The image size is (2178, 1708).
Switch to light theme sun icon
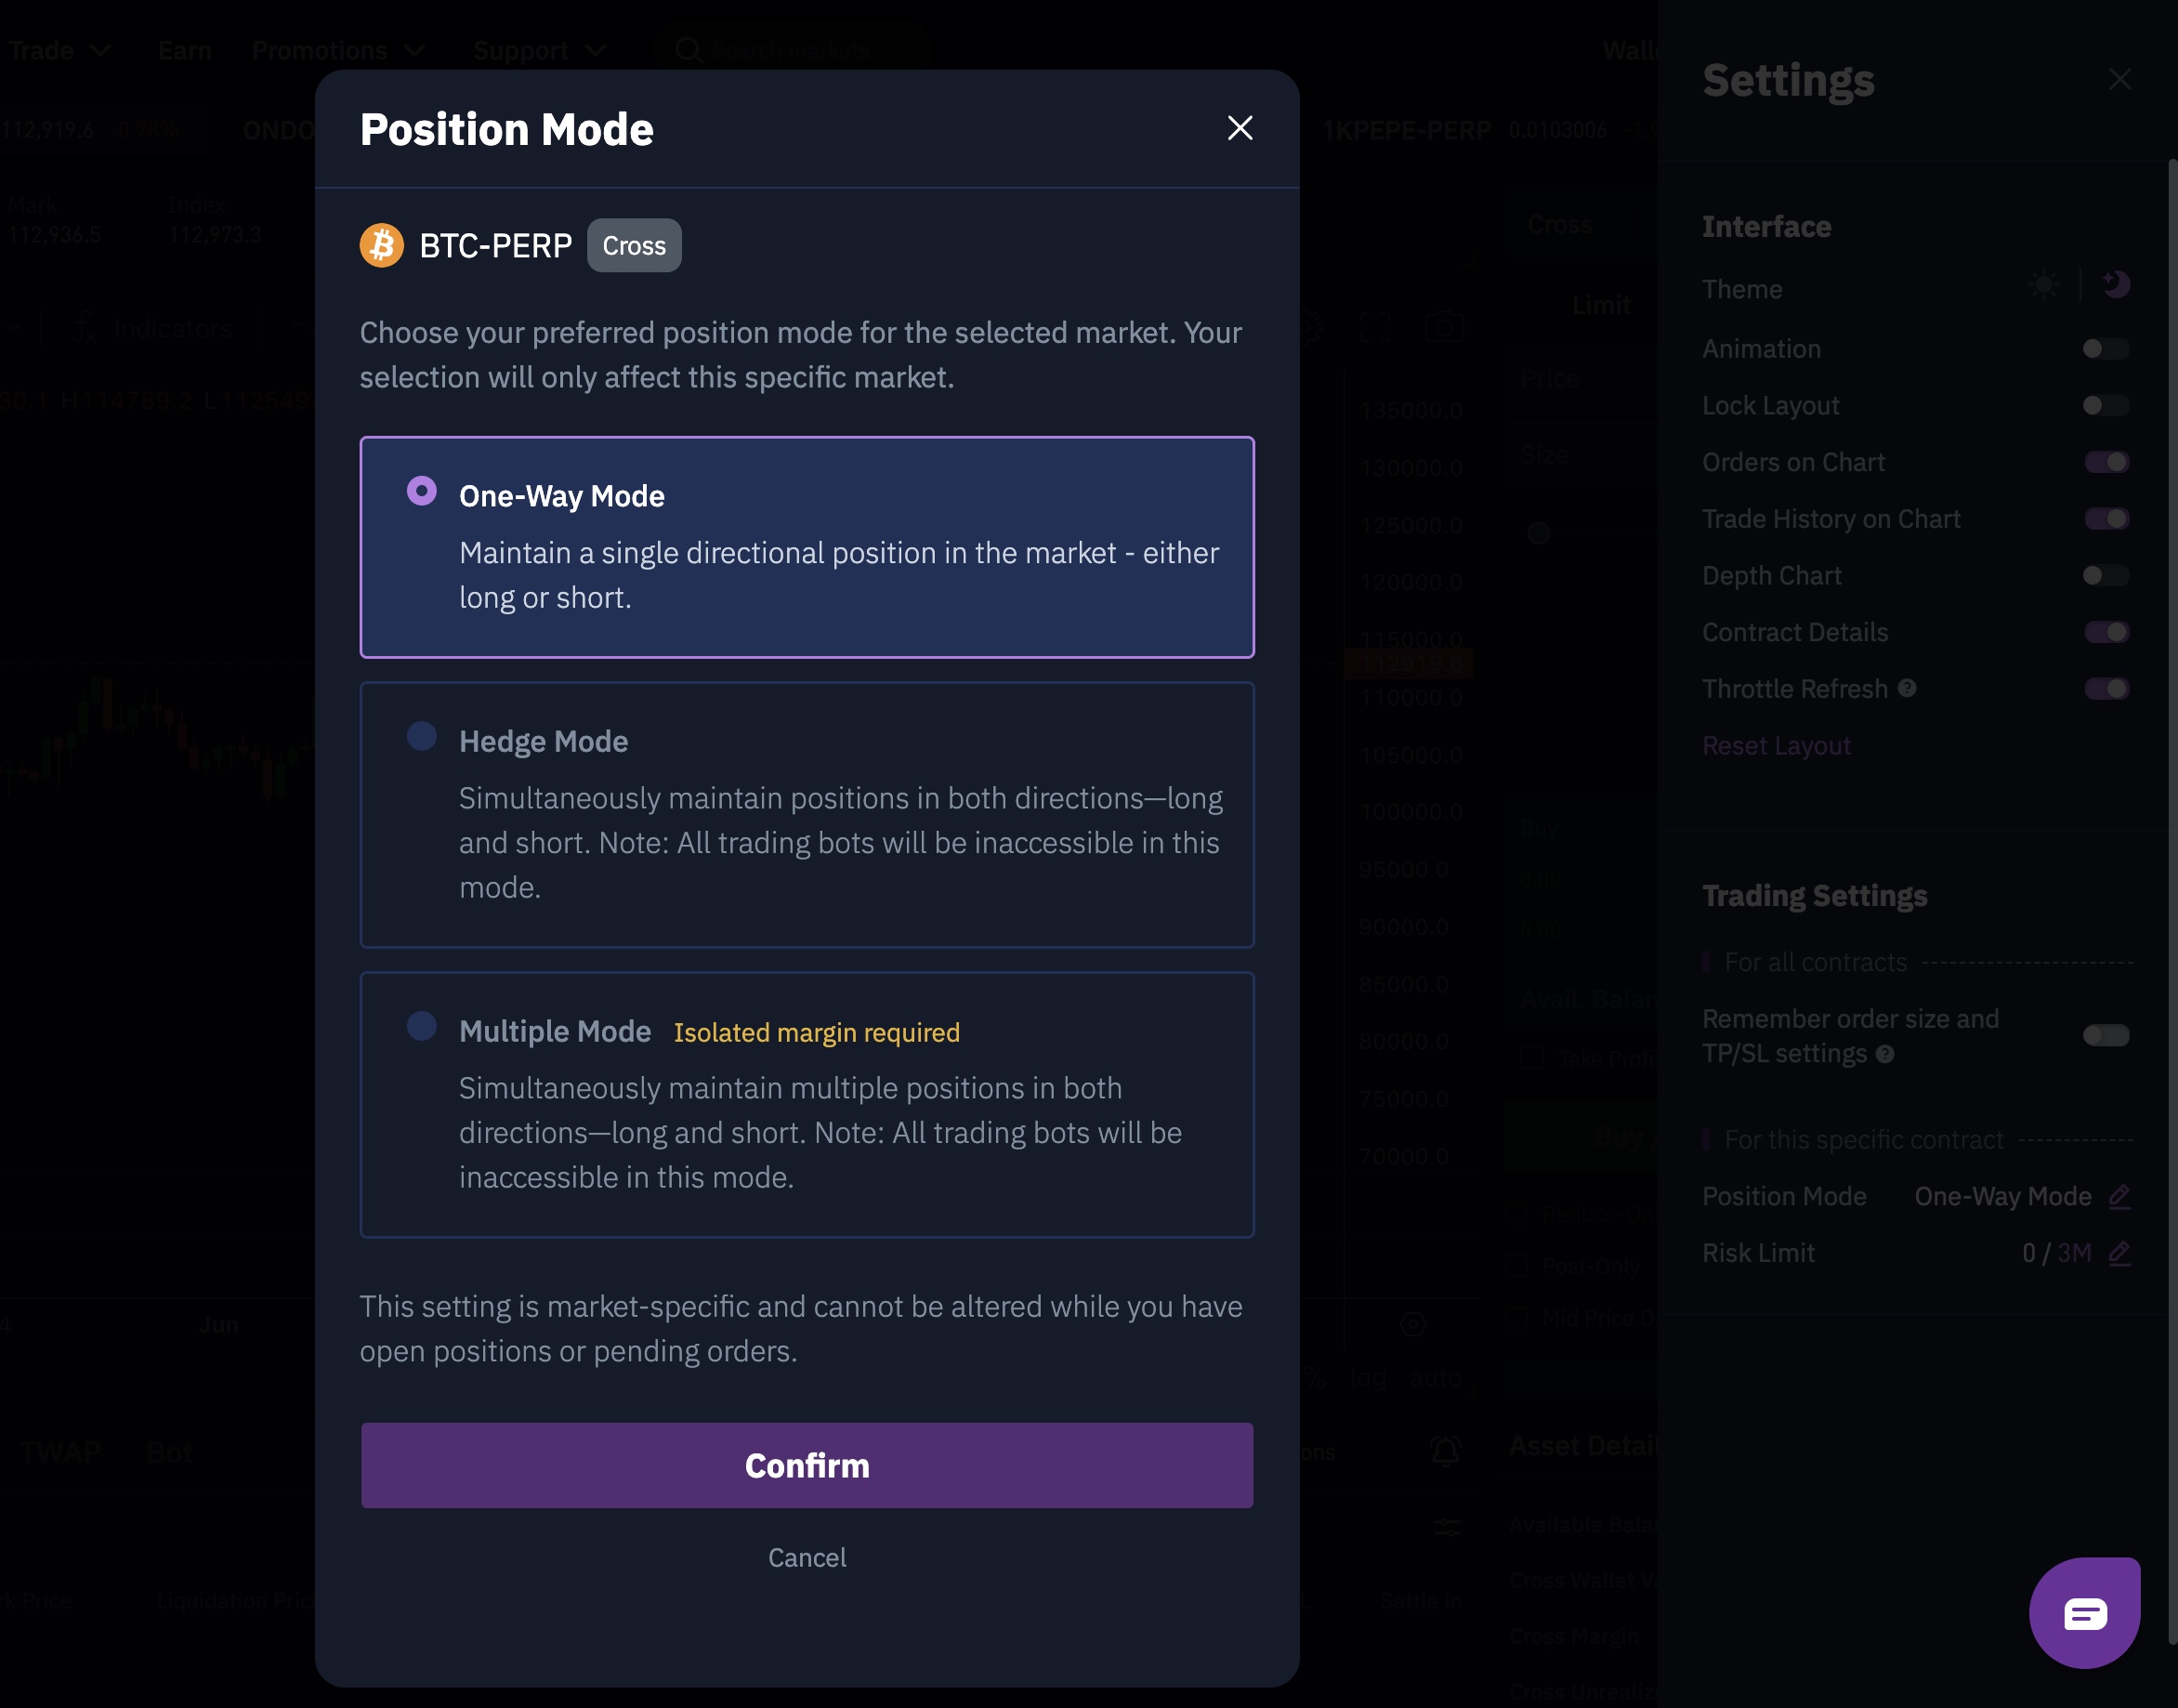click(2043, 285)
